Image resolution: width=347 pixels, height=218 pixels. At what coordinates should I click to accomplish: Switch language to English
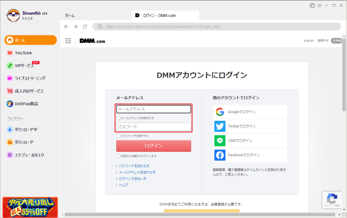(x=309, y=40)
